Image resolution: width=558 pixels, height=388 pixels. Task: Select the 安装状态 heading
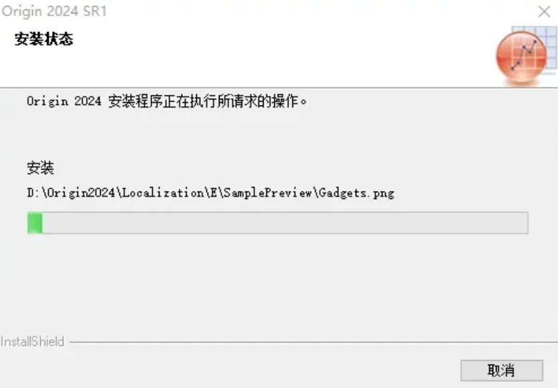click(44, 39)
